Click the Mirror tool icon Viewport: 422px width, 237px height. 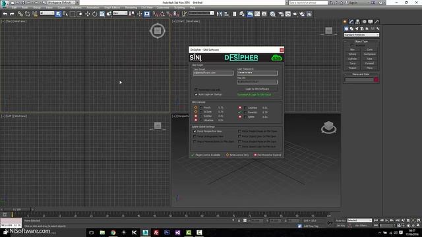[219, 14]
